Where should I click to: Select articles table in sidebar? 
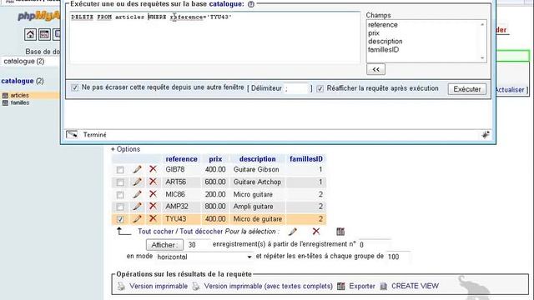19,96
